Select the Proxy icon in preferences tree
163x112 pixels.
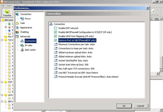pos(22,19)
